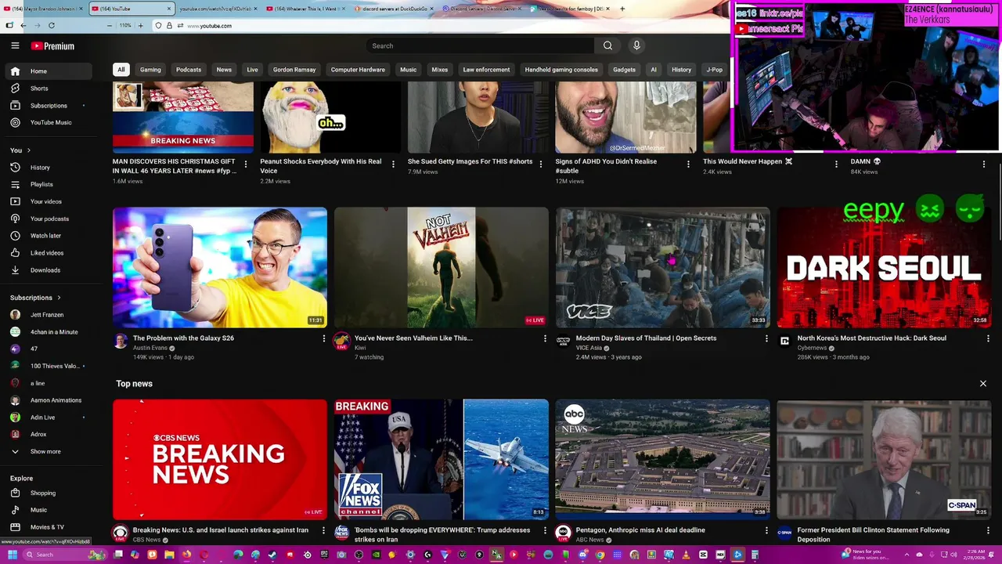Select the J-Pop filter chip
Viewport: 1002px width, 564px height.
tap(715, 70)
